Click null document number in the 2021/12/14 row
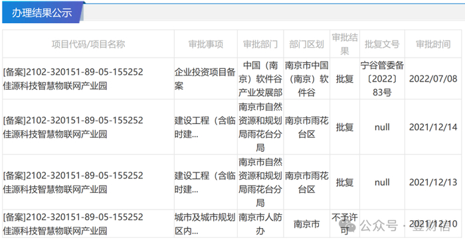This screenshot has width=465, height=244. 382,127
